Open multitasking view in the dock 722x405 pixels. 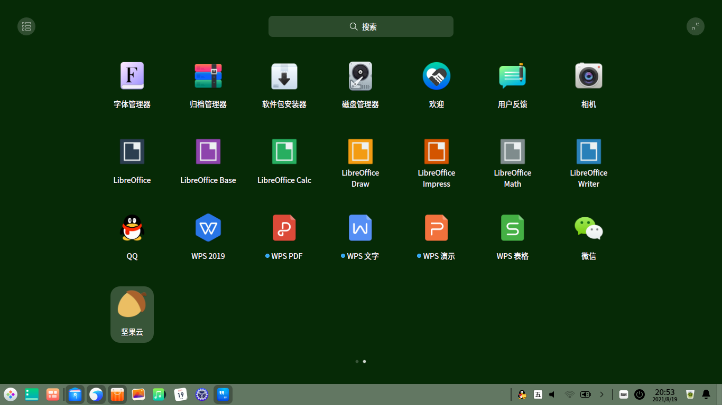[53, 394]
